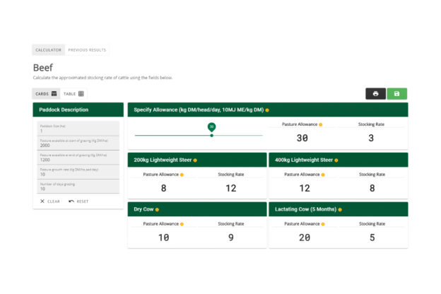Click the green save icon button

point(396,93)
